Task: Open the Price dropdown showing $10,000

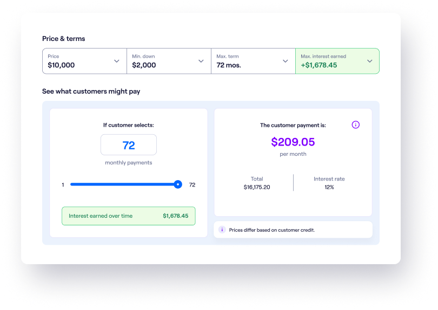Action: tap(84, 61)
